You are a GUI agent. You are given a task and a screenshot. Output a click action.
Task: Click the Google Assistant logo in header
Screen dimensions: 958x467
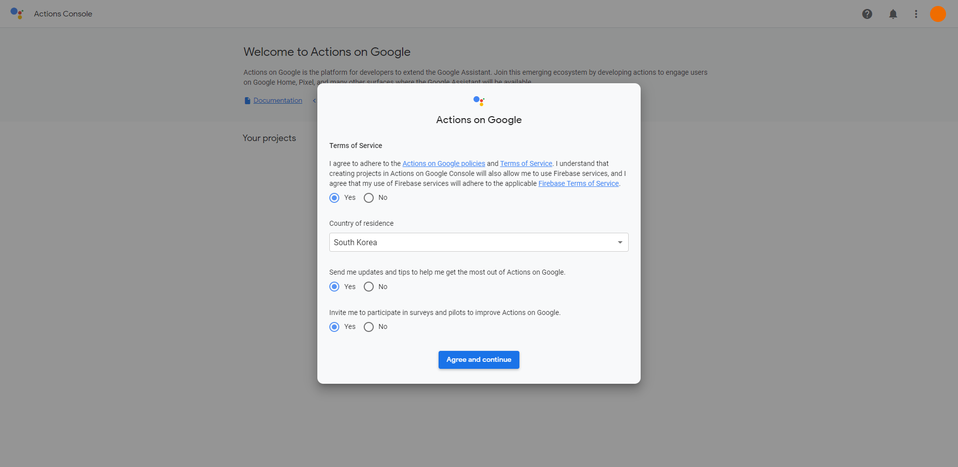(17, 13)
